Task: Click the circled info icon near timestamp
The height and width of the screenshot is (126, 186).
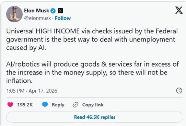Action: pyautogui.click(x=179, y=91)
